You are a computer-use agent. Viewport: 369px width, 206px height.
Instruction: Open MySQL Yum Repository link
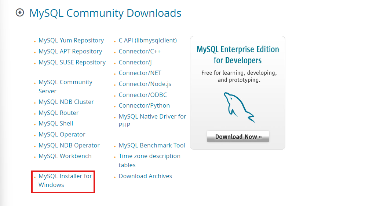pos(71,40)
